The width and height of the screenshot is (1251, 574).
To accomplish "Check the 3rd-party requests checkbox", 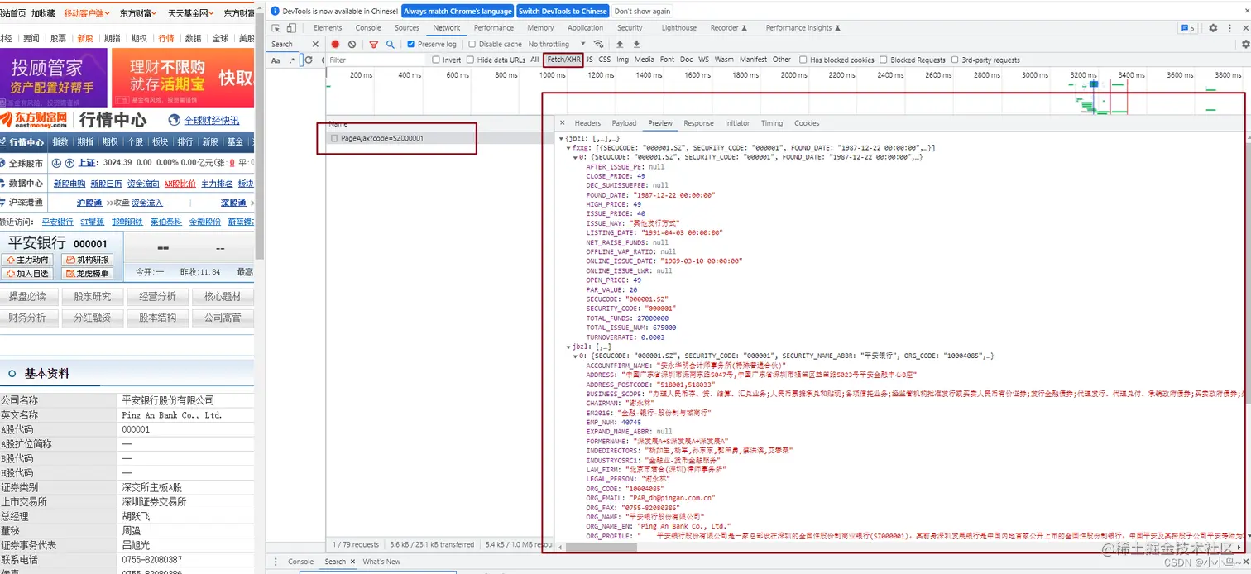I will (955, 60).
